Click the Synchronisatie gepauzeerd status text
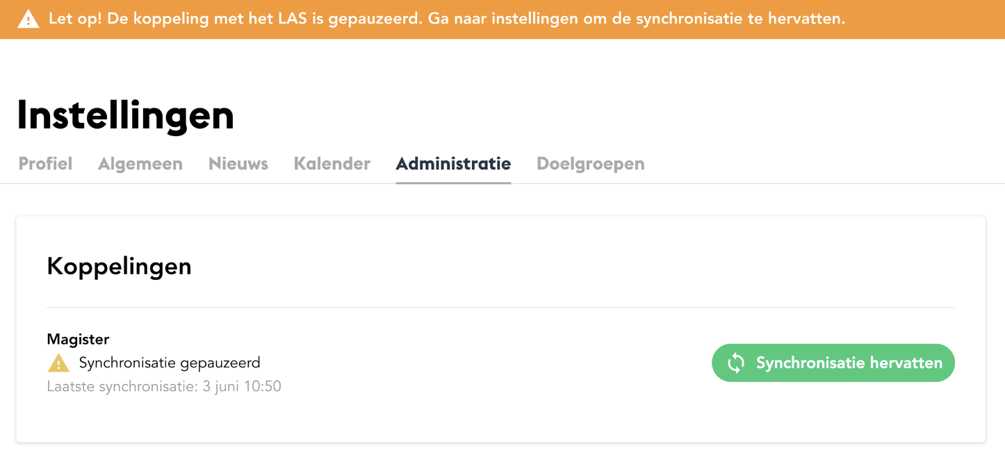The height and width of the screenshot is (457, 1005). point(170,363)
